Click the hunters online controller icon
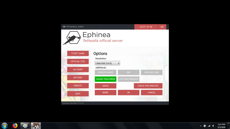The width and height of the screenshot is (230, 129). (64, 27)
